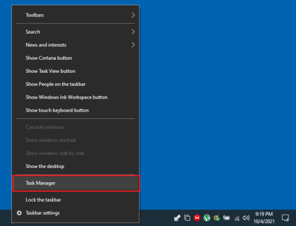Open the red MEGA tray icon
This screenshot has width=296, height=226.
(x=197, y=218)
